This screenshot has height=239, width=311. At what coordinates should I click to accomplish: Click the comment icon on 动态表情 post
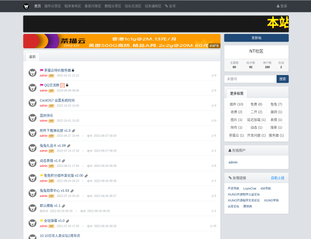coord(212,166)
